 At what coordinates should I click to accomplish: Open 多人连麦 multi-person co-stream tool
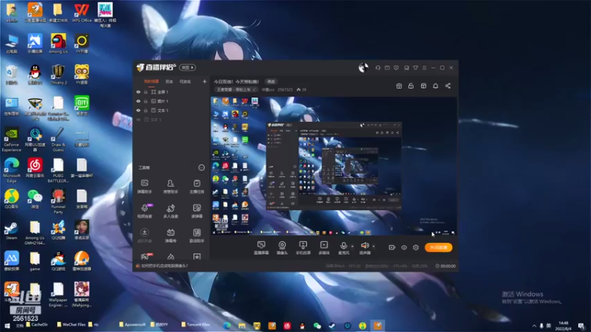pyautogui.click(x=171, y=211)
